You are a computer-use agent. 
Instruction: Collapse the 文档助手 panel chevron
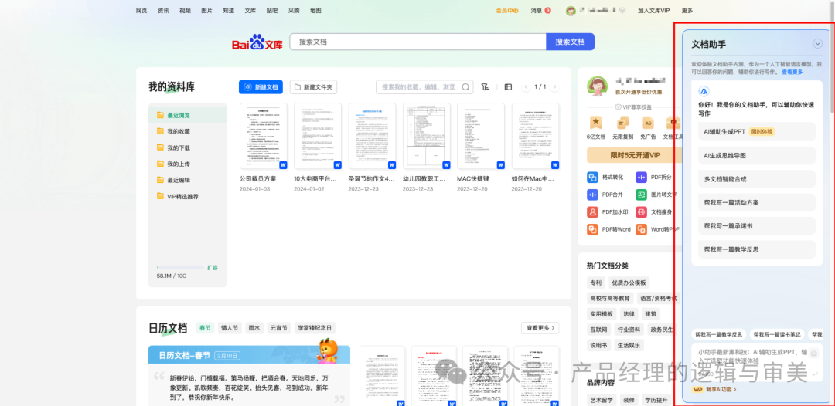(817, 44)
